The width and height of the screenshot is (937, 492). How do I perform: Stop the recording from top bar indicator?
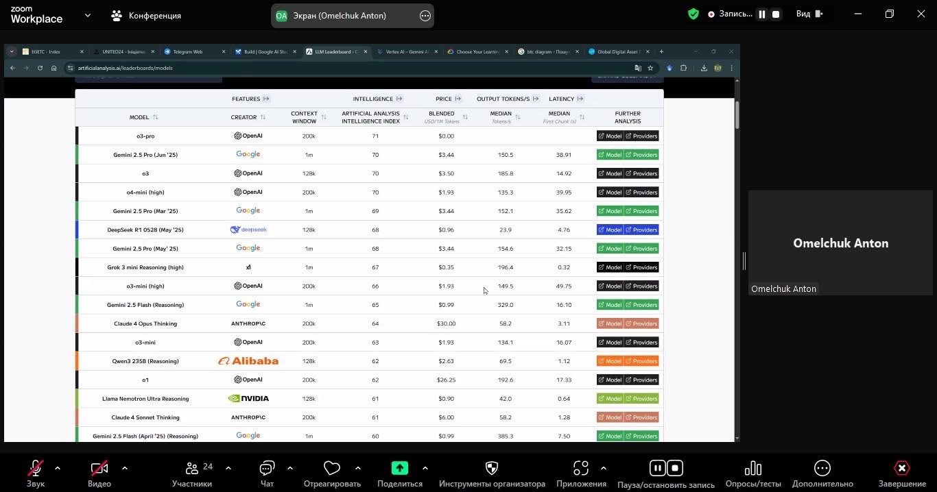(x=776, y=14)
